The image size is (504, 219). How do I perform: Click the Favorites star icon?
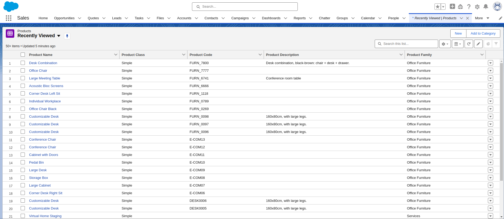(438, 7)
